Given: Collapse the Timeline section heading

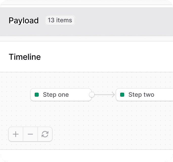Looking at the screenshot, I should 25,57.
